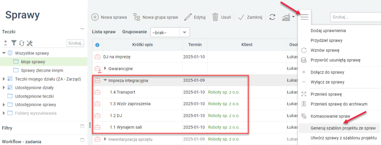Expand the Gwarancyjne case group

[105, 68]
